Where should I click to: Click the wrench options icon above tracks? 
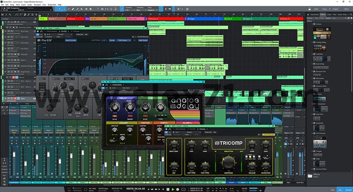tap(10, 15)
